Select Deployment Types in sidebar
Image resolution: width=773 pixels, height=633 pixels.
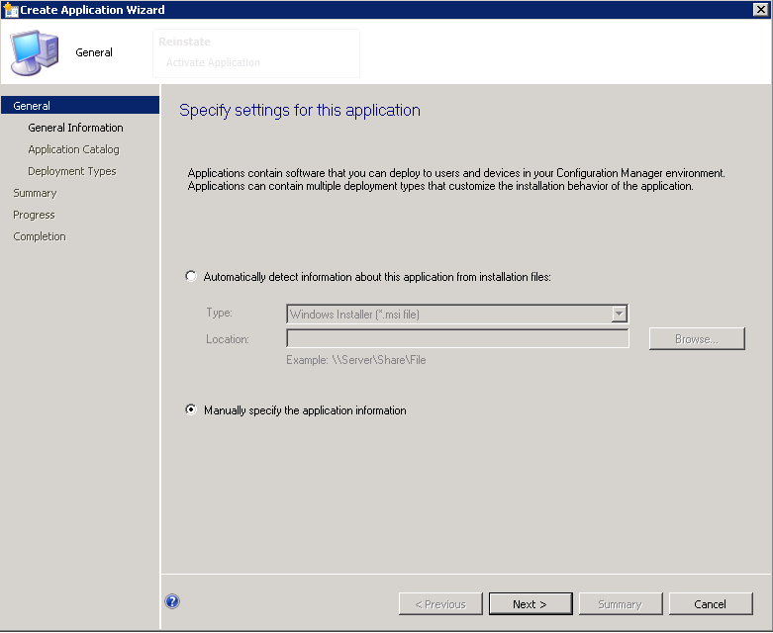(x=71, y=171)
